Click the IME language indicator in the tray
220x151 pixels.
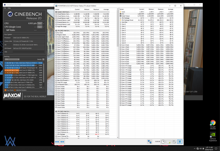(203, 149)
